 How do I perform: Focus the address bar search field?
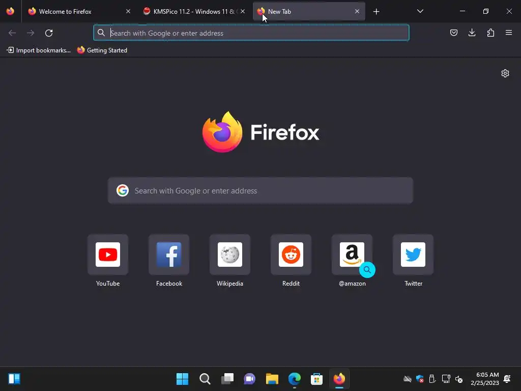tap(251, 33)
